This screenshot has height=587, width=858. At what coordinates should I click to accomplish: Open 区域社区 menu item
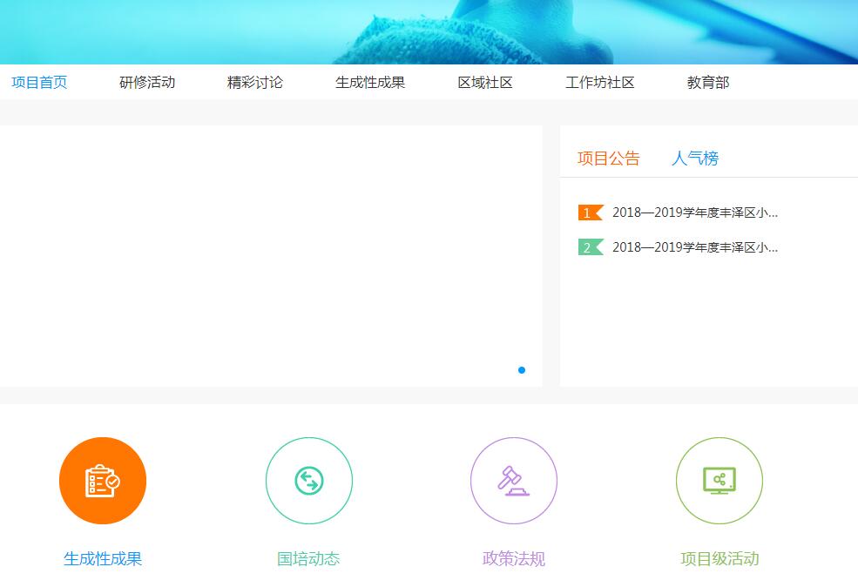(485, 83)
